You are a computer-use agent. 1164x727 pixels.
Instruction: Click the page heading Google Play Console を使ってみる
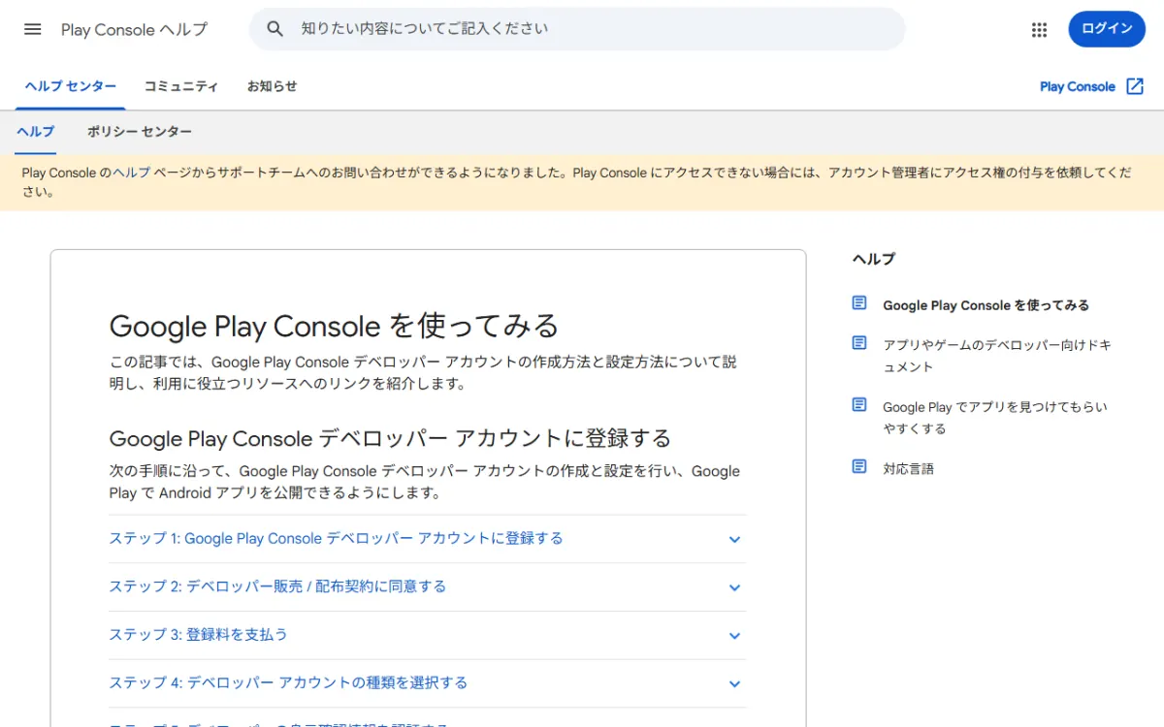[x=334, y=326]
